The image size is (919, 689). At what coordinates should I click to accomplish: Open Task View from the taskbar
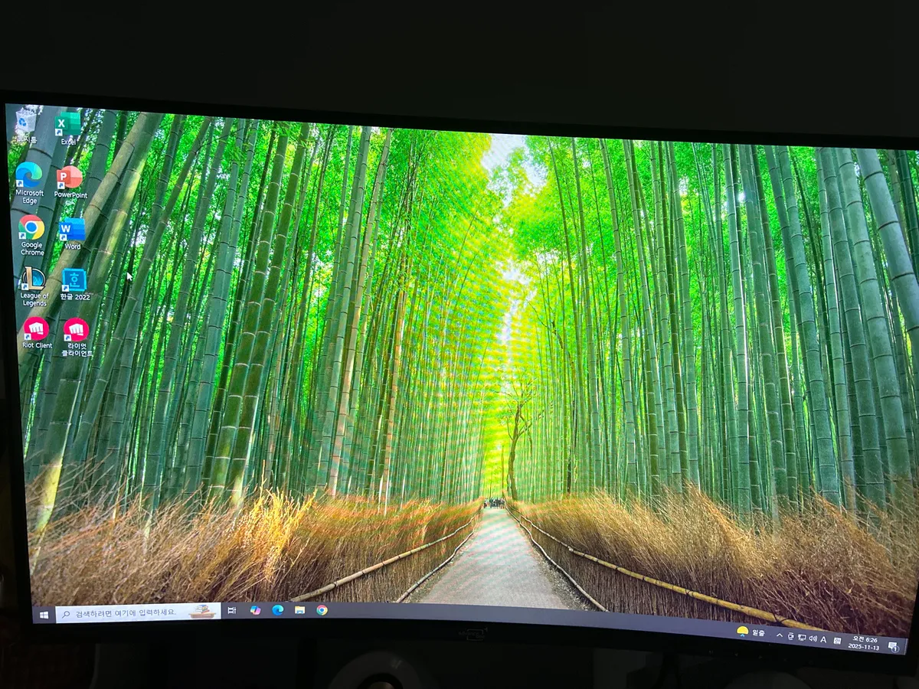click(x=232, y=610)
